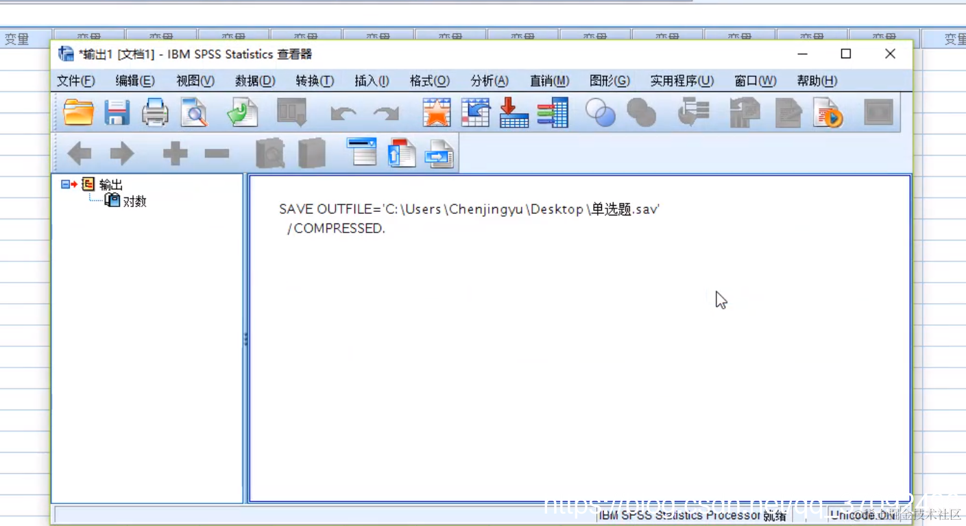
Task: Select 输出 root in outline
Action: tap(111, 184)
